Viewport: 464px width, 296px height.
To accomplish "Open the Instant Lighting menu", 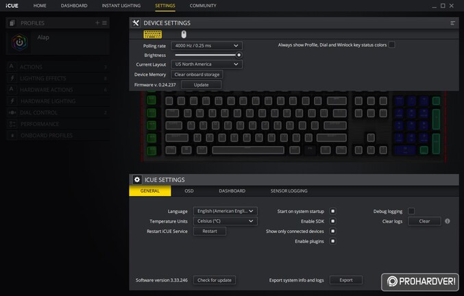I will [x=121, y=5].
